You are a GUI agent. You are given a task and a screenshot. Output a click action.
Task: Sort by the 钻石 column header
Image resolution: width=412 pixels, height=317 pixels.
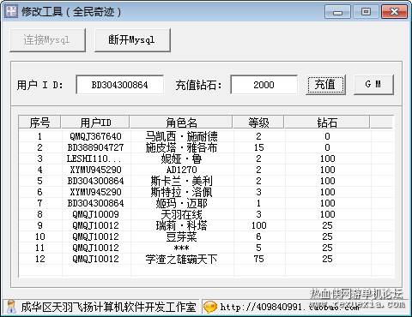(327, 123)
